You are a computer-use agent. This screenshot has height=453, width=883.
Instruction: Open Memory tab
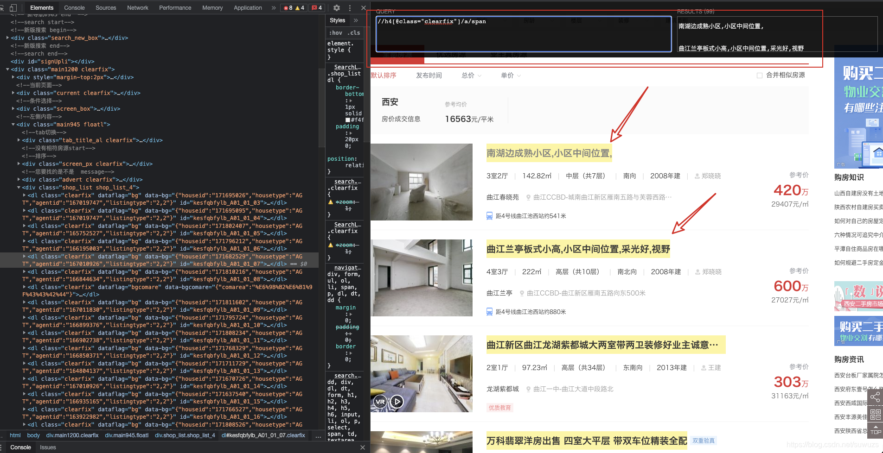[x=212, y=8]
